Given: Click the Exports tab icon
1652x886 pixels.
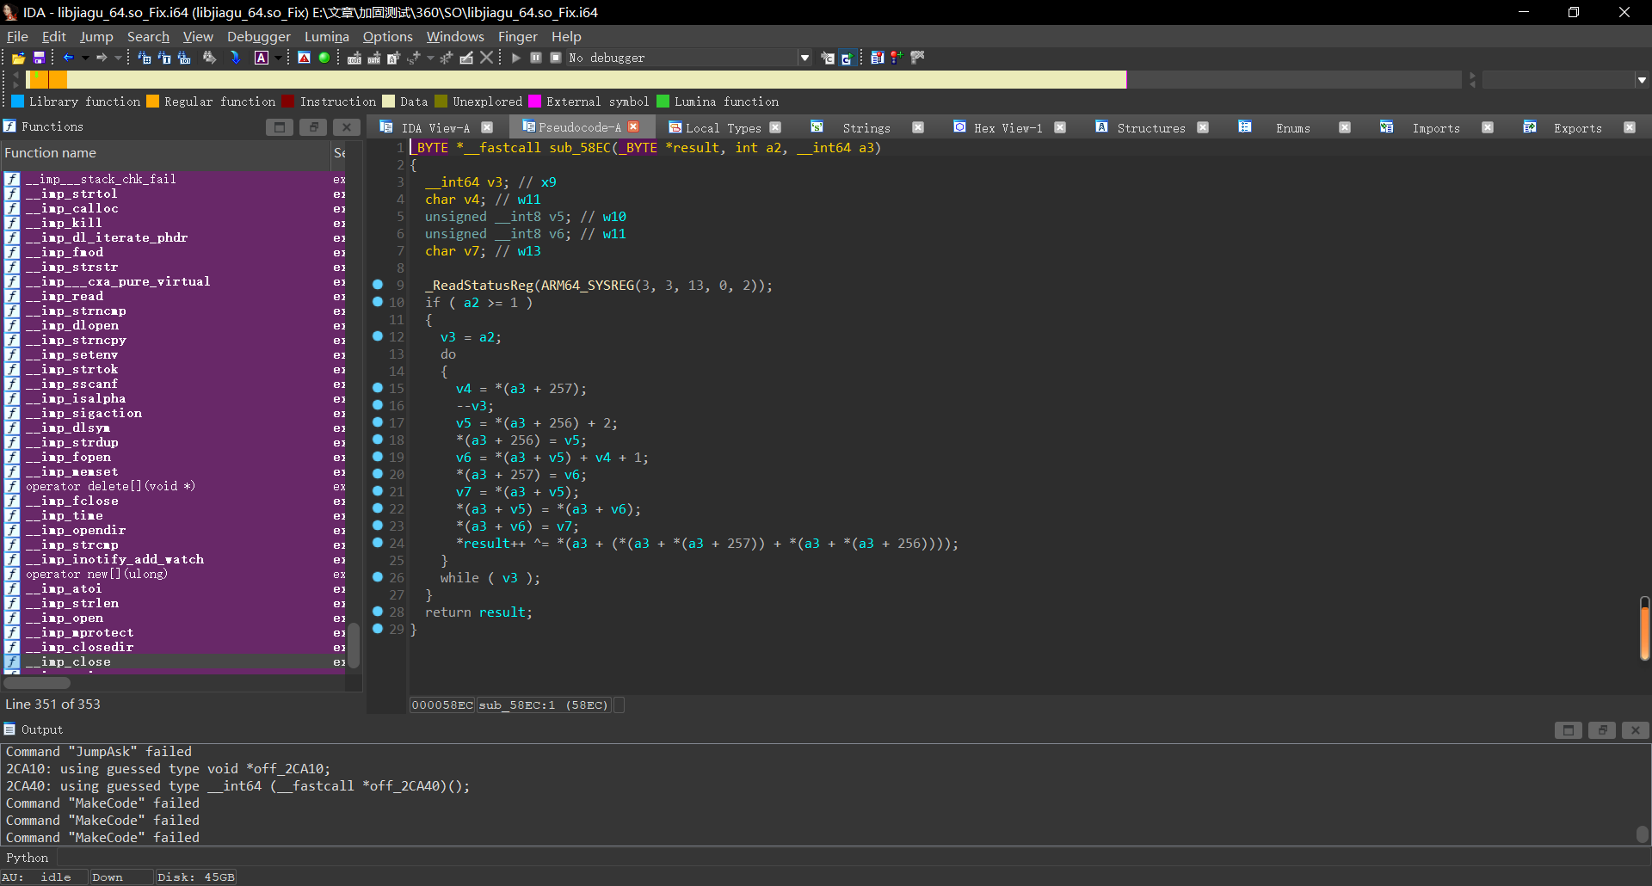Looking at the screenshot, I should point(1530,127).
